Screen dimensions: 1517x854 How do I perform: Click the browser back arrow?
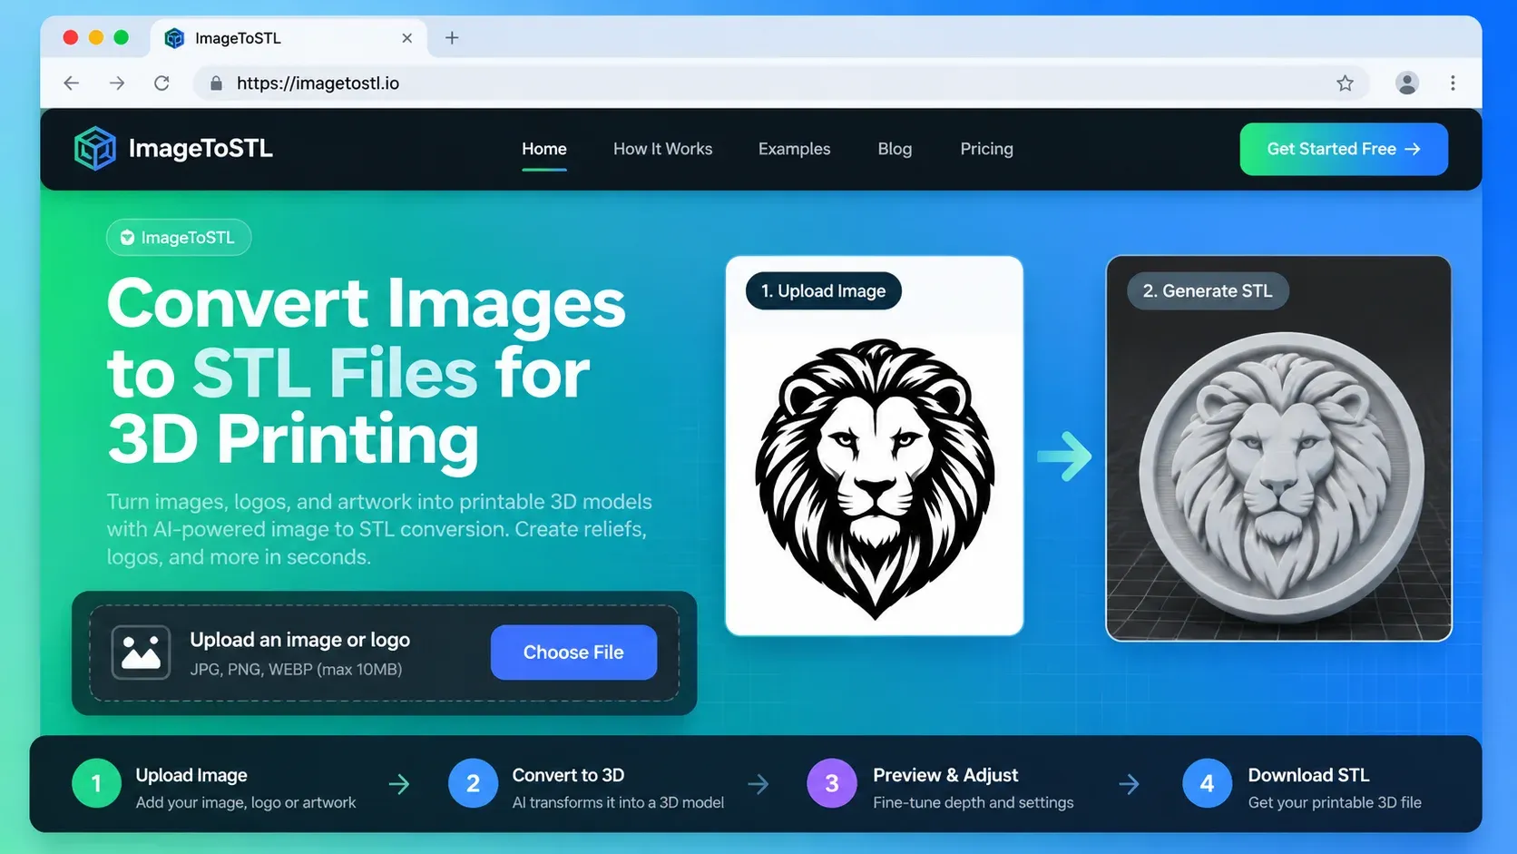(x=71, y=83)
